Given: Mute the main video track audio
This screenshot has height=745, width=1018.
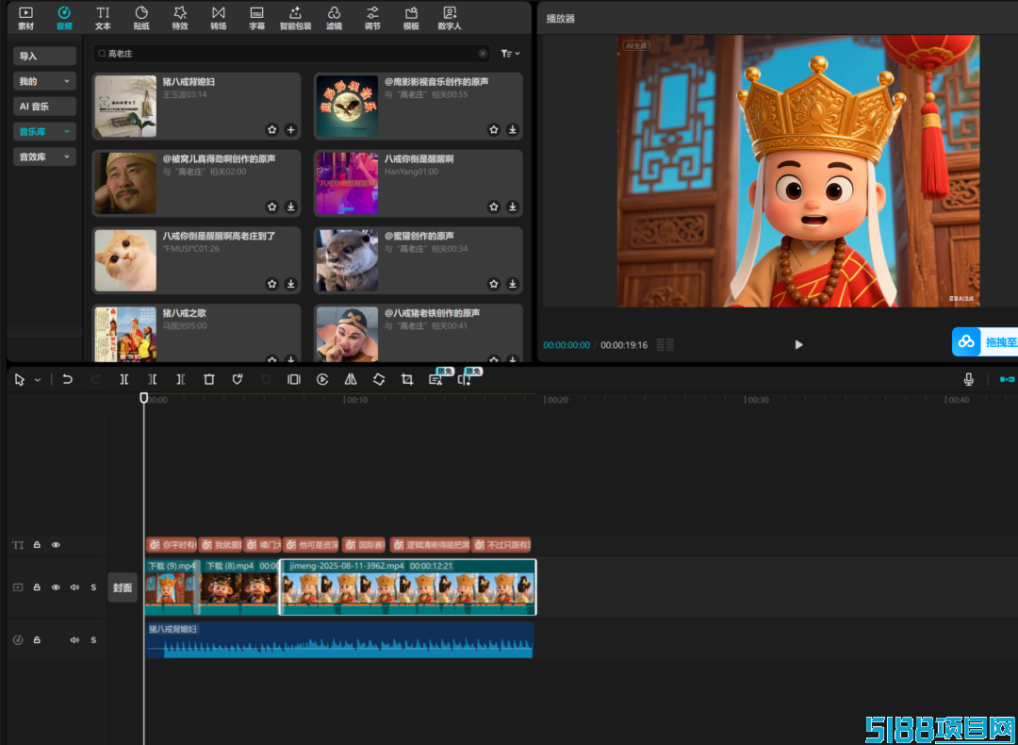Looking at the screenshot, I should tap(74, 588).
